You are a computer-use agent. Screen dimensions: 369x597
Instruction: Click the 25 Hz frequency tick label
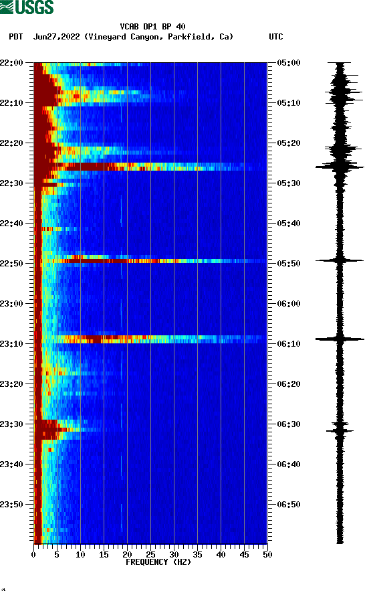150,555
